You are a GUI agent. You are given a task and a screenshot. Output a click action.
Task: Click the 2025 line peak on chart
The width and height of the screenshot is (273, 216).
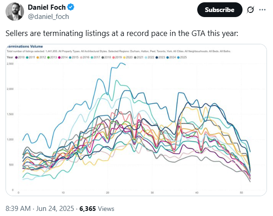click(x=121, y=63)
